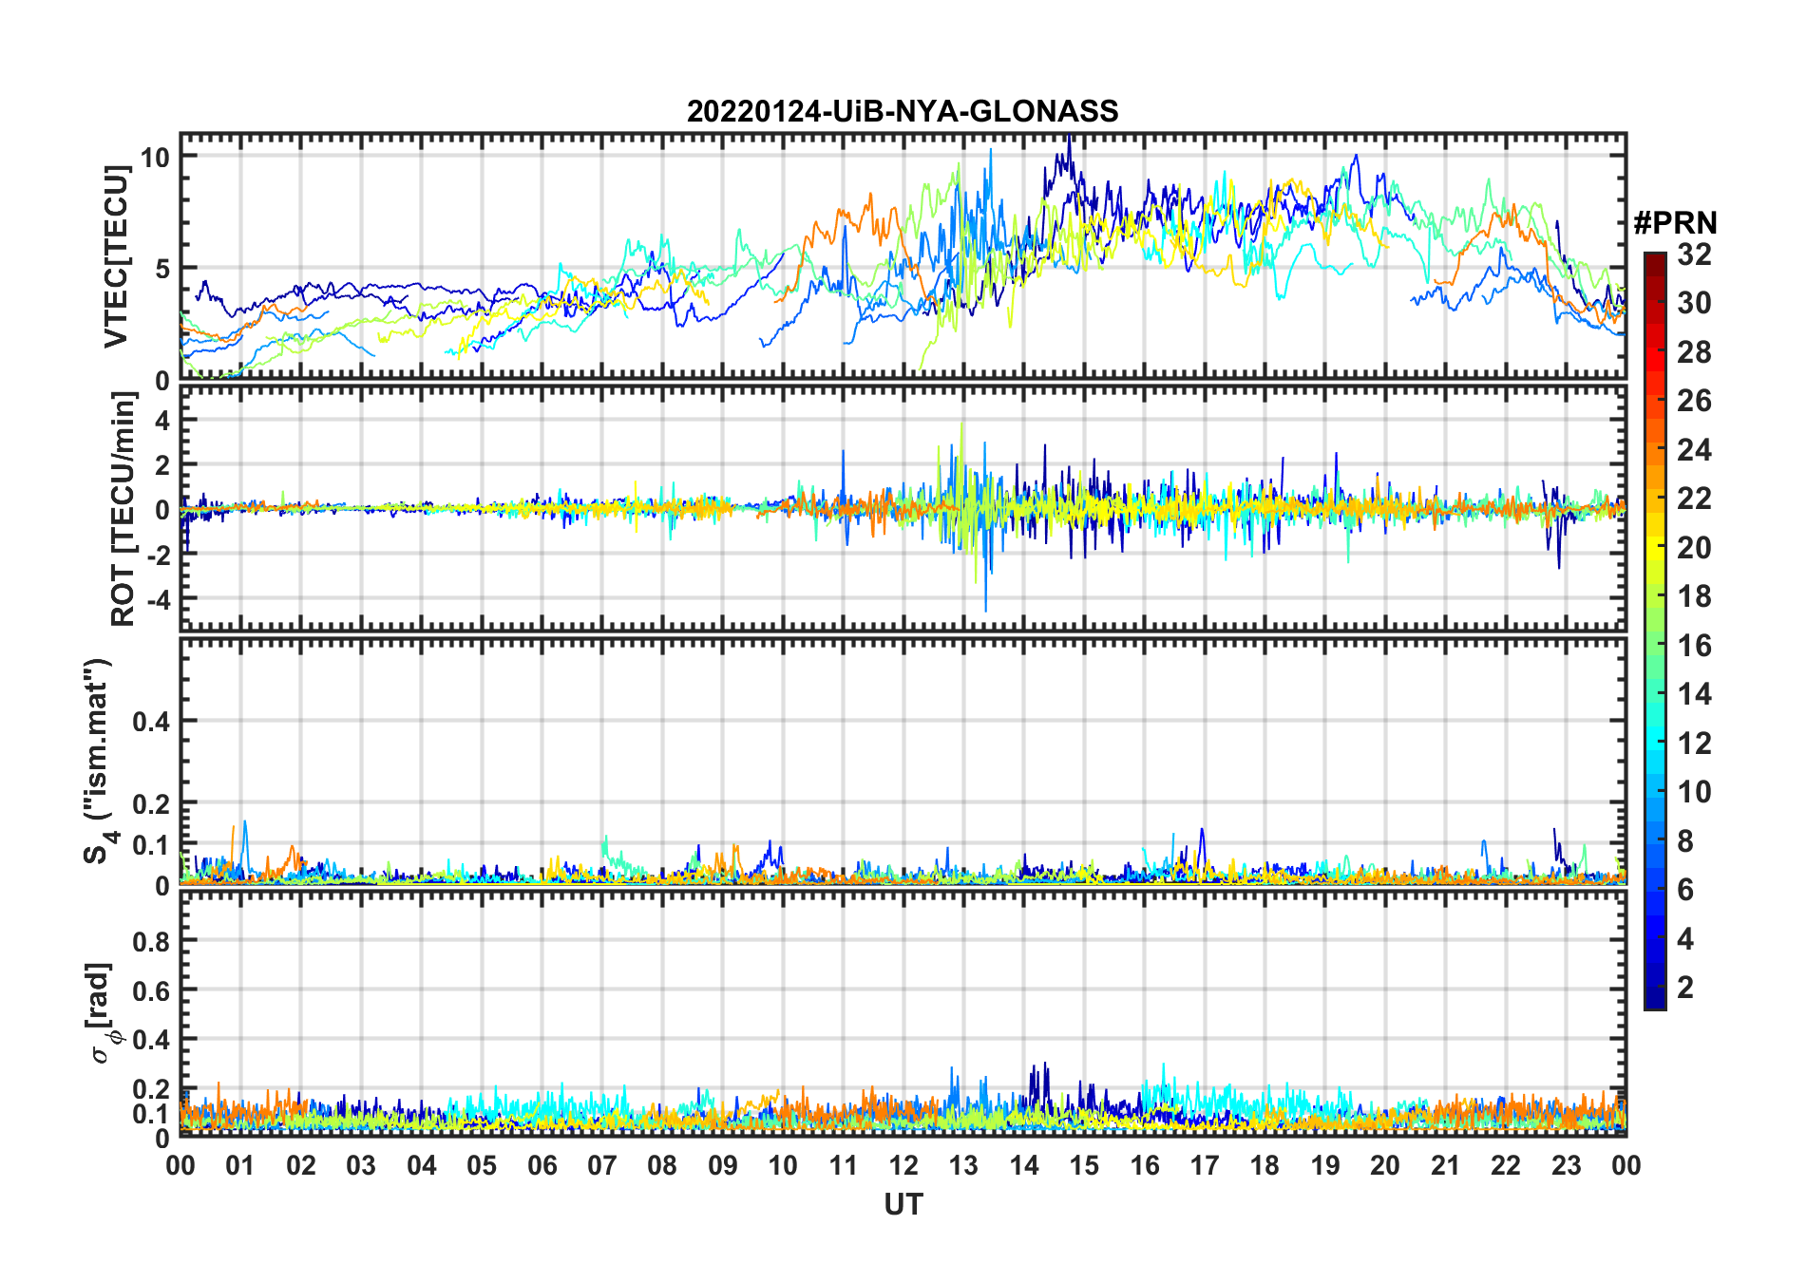The image size is (1807, 1263).
Task: Click the plot title 20220124-UiB-NYA-GLONASS
Action: tap(903, 111)
